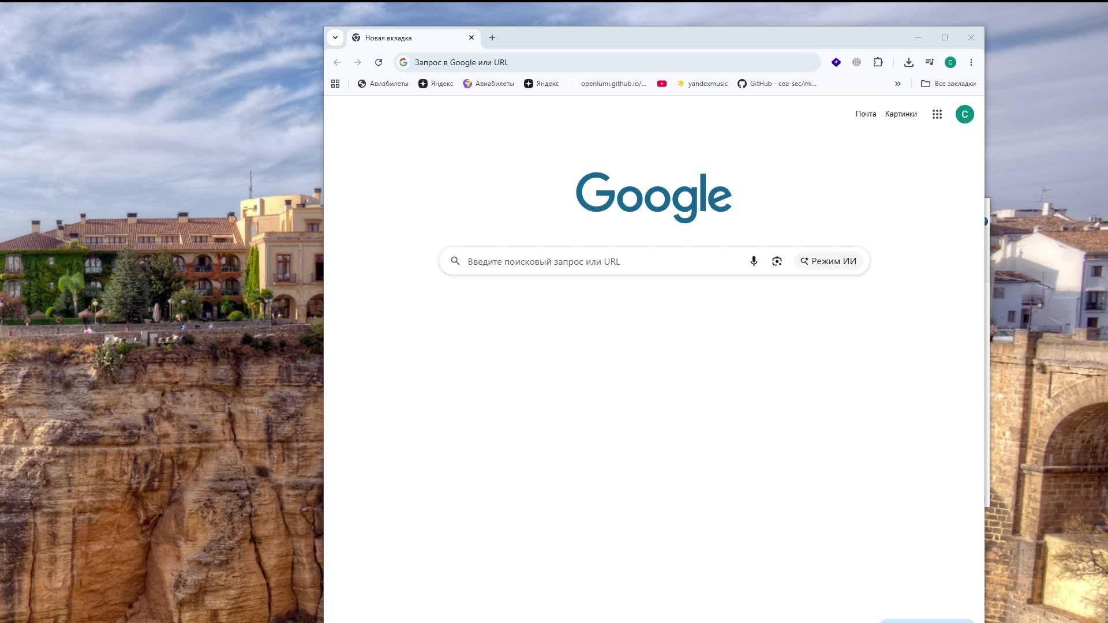Open the YouTube bookmark icon
This screenshot has width=1108, height=623.
662,84
